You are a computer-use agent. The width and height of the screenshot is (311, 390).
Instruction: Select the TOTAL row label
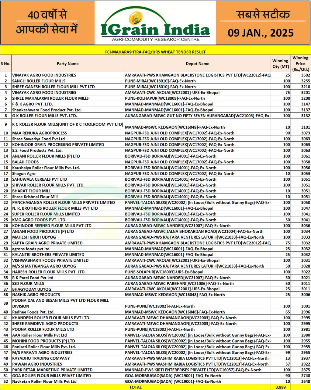(x=135, y=387)
